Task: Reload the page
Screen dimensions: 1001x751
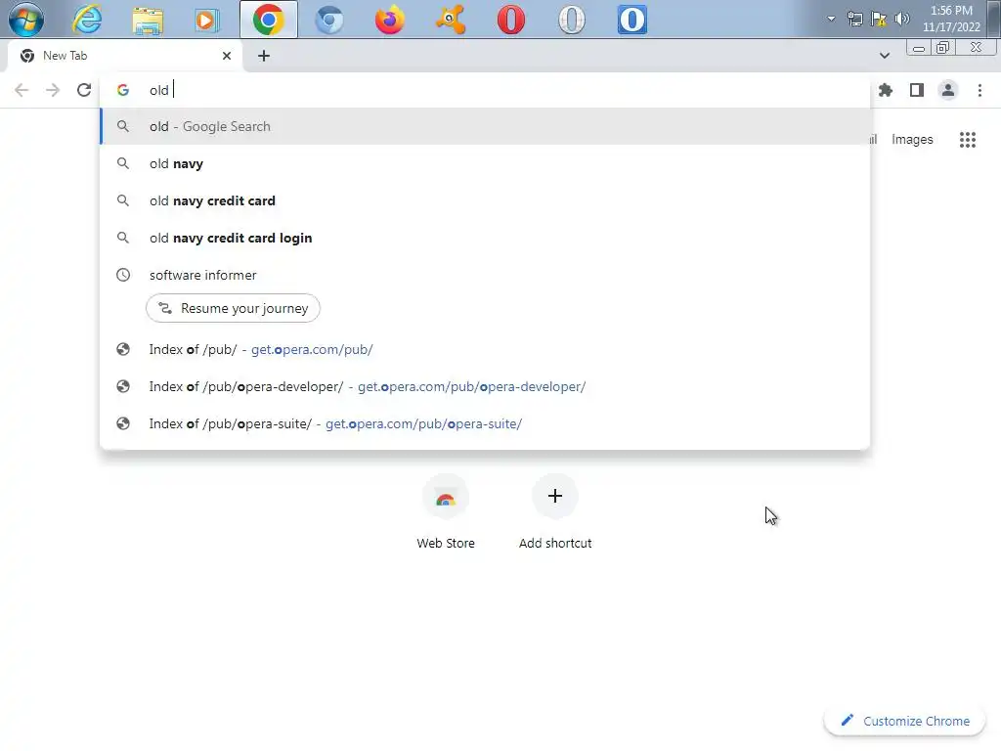Action: click(84, 90)
